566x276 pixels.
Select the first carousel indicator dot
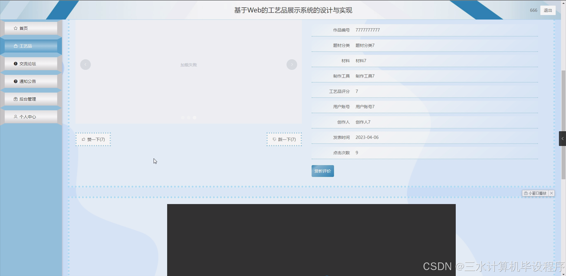point(183,118)
